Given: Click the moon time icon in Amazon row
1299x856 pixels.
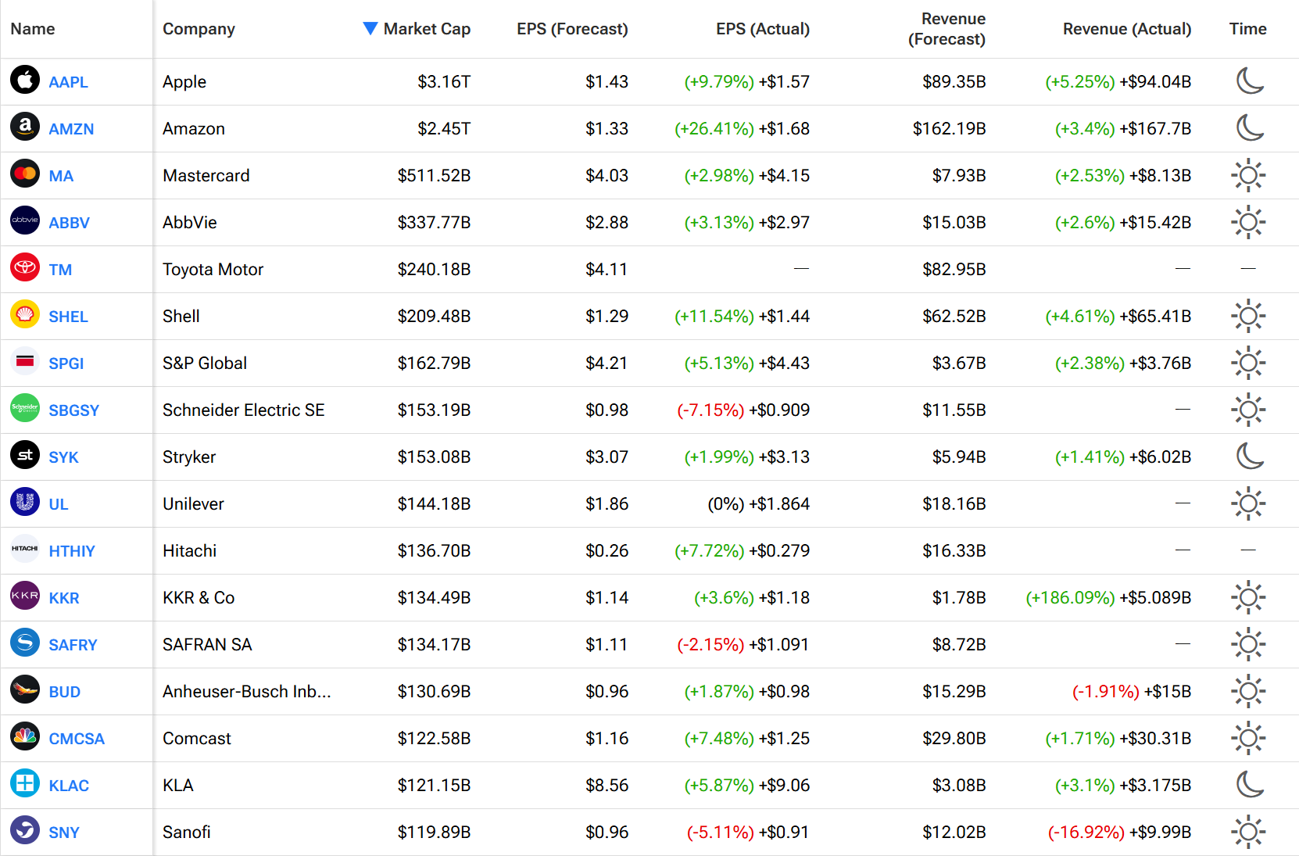Looking at the screenshot, I should (1249, 127).
